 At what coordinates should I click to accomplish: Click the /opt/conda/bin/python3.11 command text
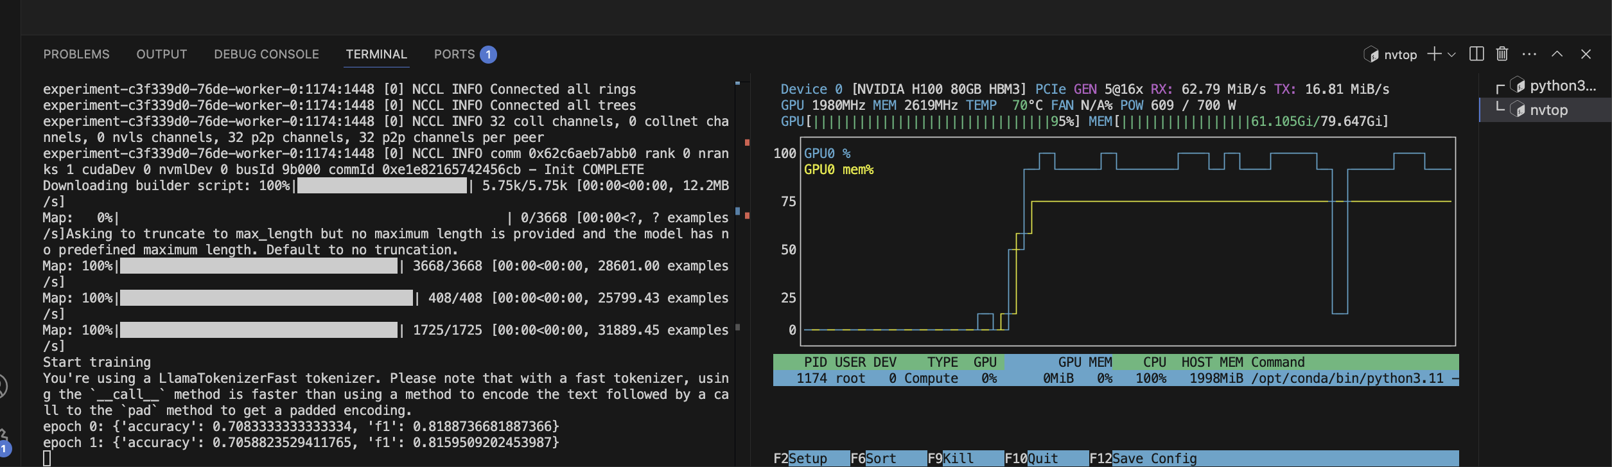[1347, 378]
